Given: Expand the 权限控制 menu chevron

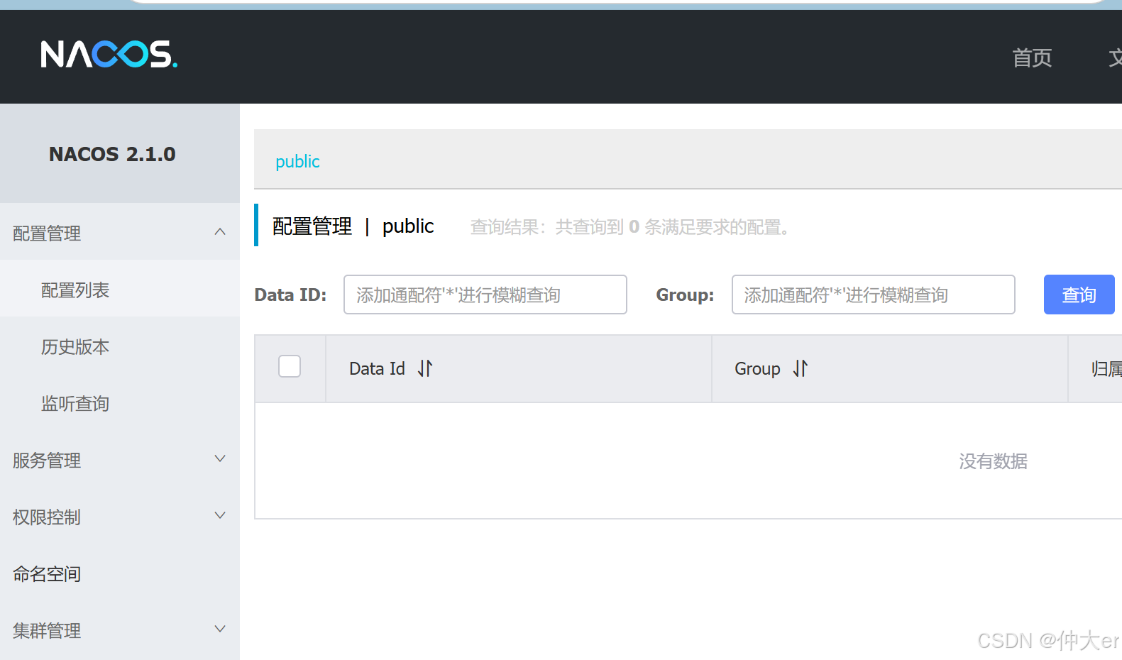Looking at the screenshot, I should click(220, 516).
